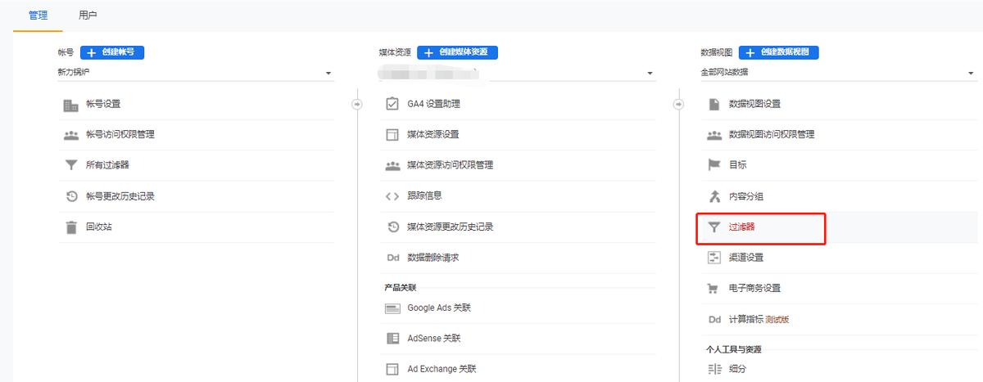Click arrow between account and property columns
Screen dimensions: 983x382
point(356,104)
